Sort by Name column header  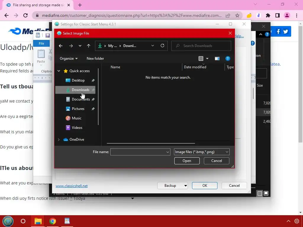tap(115, 67)
